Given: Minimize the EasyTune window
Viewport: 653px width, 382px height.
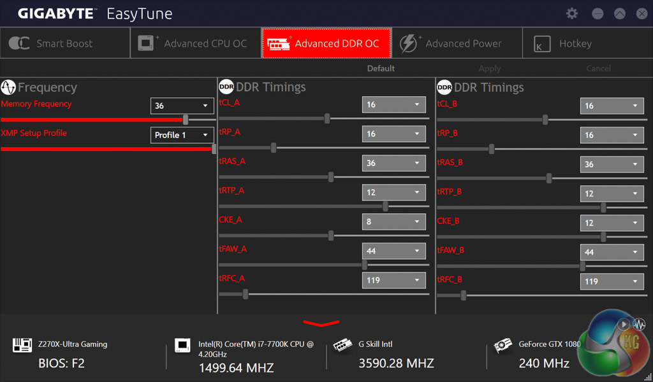Looking at the screenshot, I should (598, 14).
